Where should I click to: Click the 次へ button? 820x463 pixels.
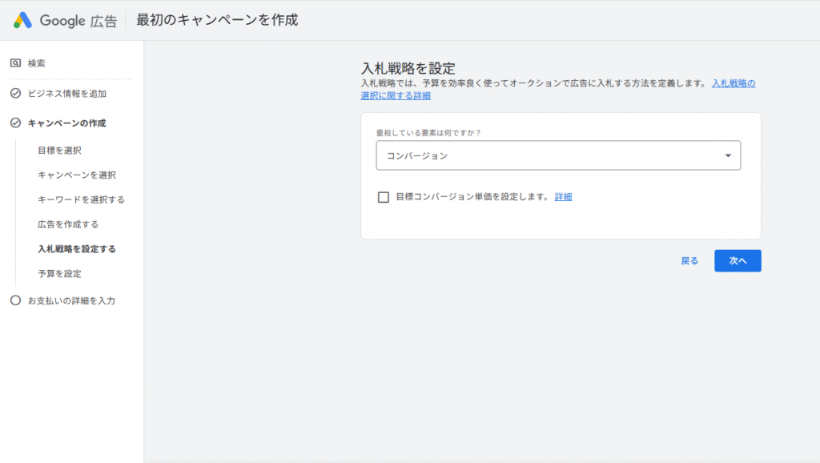(737, 260)
